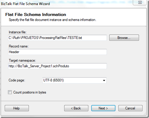Toggle via the Count positions in bytes label

(30, 92)
